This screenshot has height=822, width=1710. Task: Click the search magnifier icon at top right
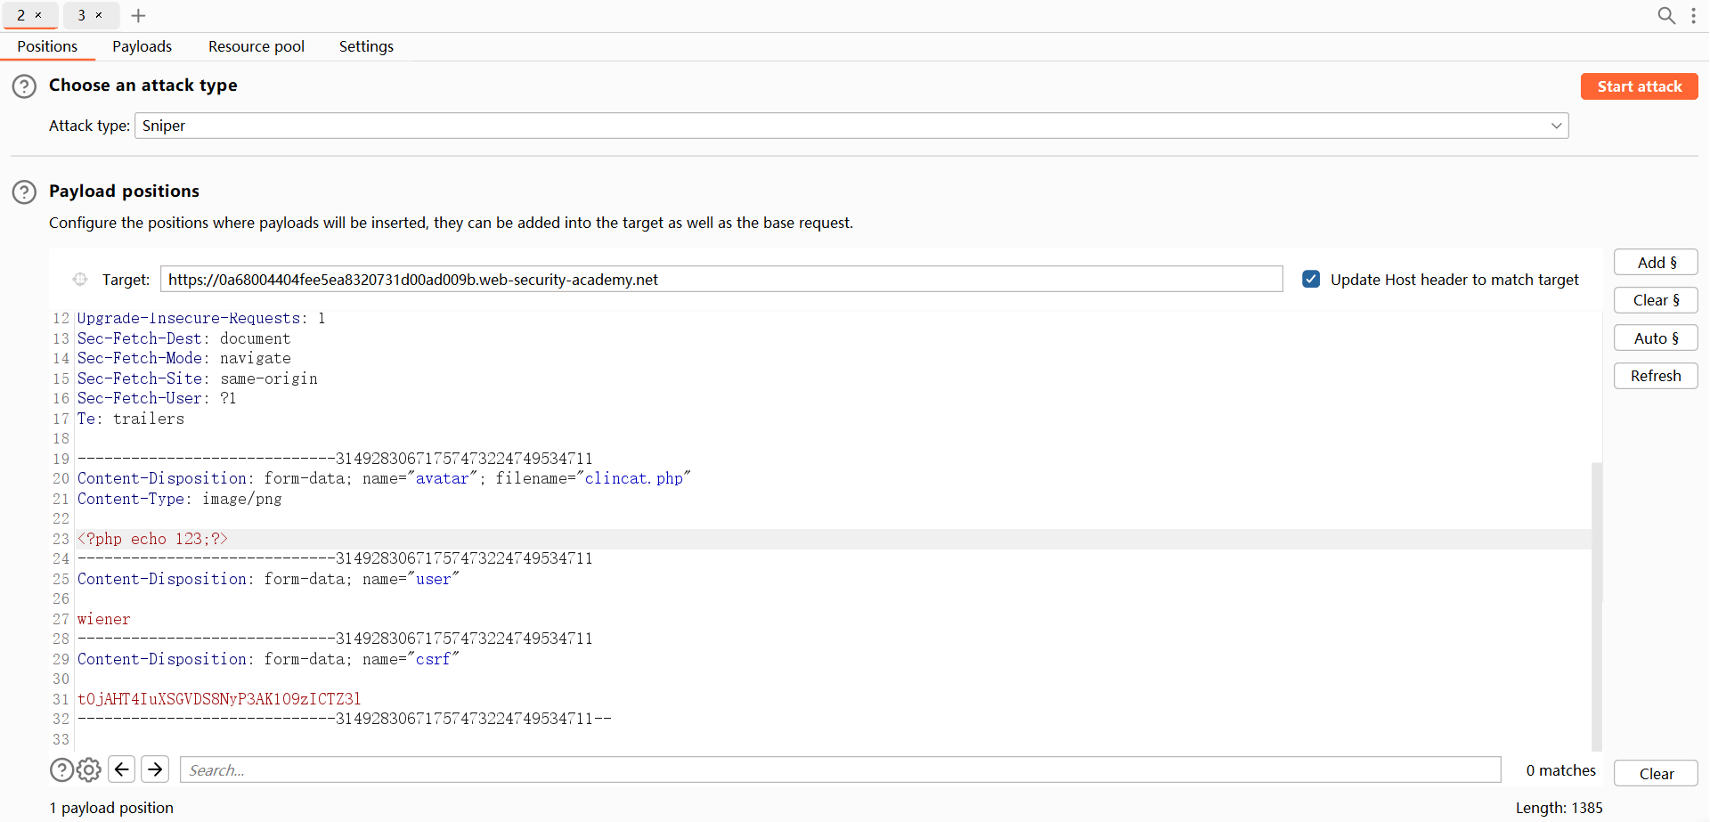coord(1665,15)
